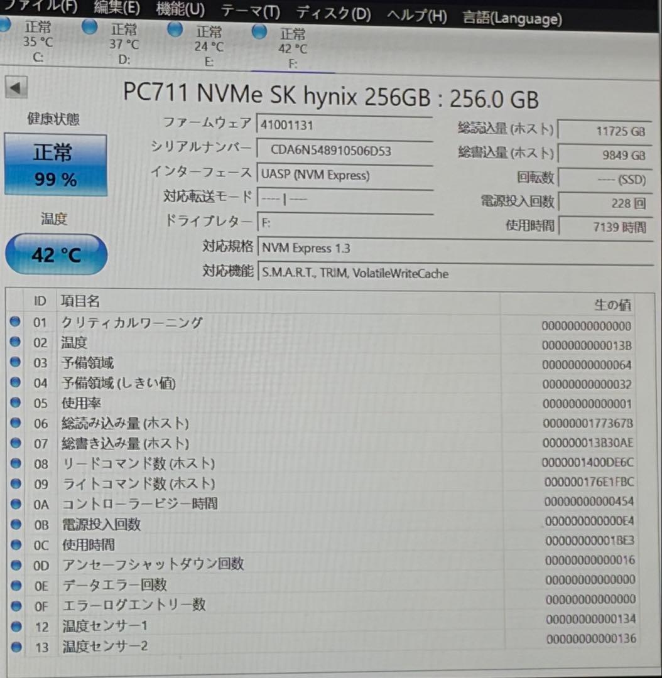Select the シリアルナンバー field
The height and width of the screenshot is (678, 662).
[x=345, y=150]
